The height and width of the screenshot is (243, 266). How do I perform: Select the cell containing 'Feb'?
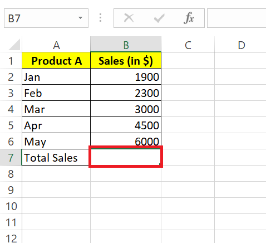point(56,93)
